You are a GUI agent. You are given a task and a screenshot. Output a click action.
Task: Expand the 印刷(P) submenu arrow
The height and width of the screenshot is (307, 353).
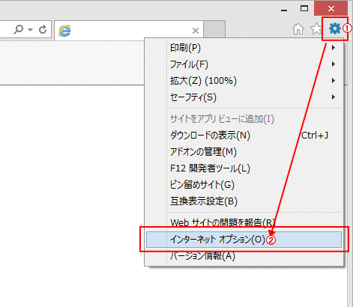point(334,48)
